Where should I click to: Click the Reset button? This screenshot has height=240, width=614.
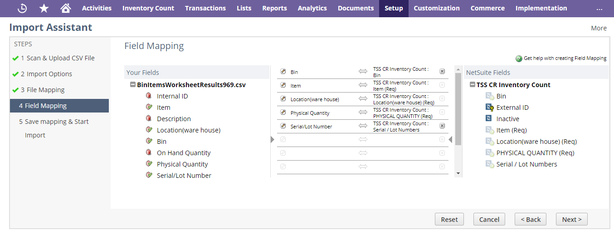click(449, 219)
